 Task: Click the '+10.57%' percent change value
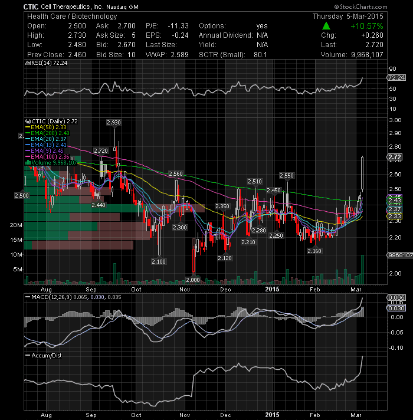pos(366,26)
